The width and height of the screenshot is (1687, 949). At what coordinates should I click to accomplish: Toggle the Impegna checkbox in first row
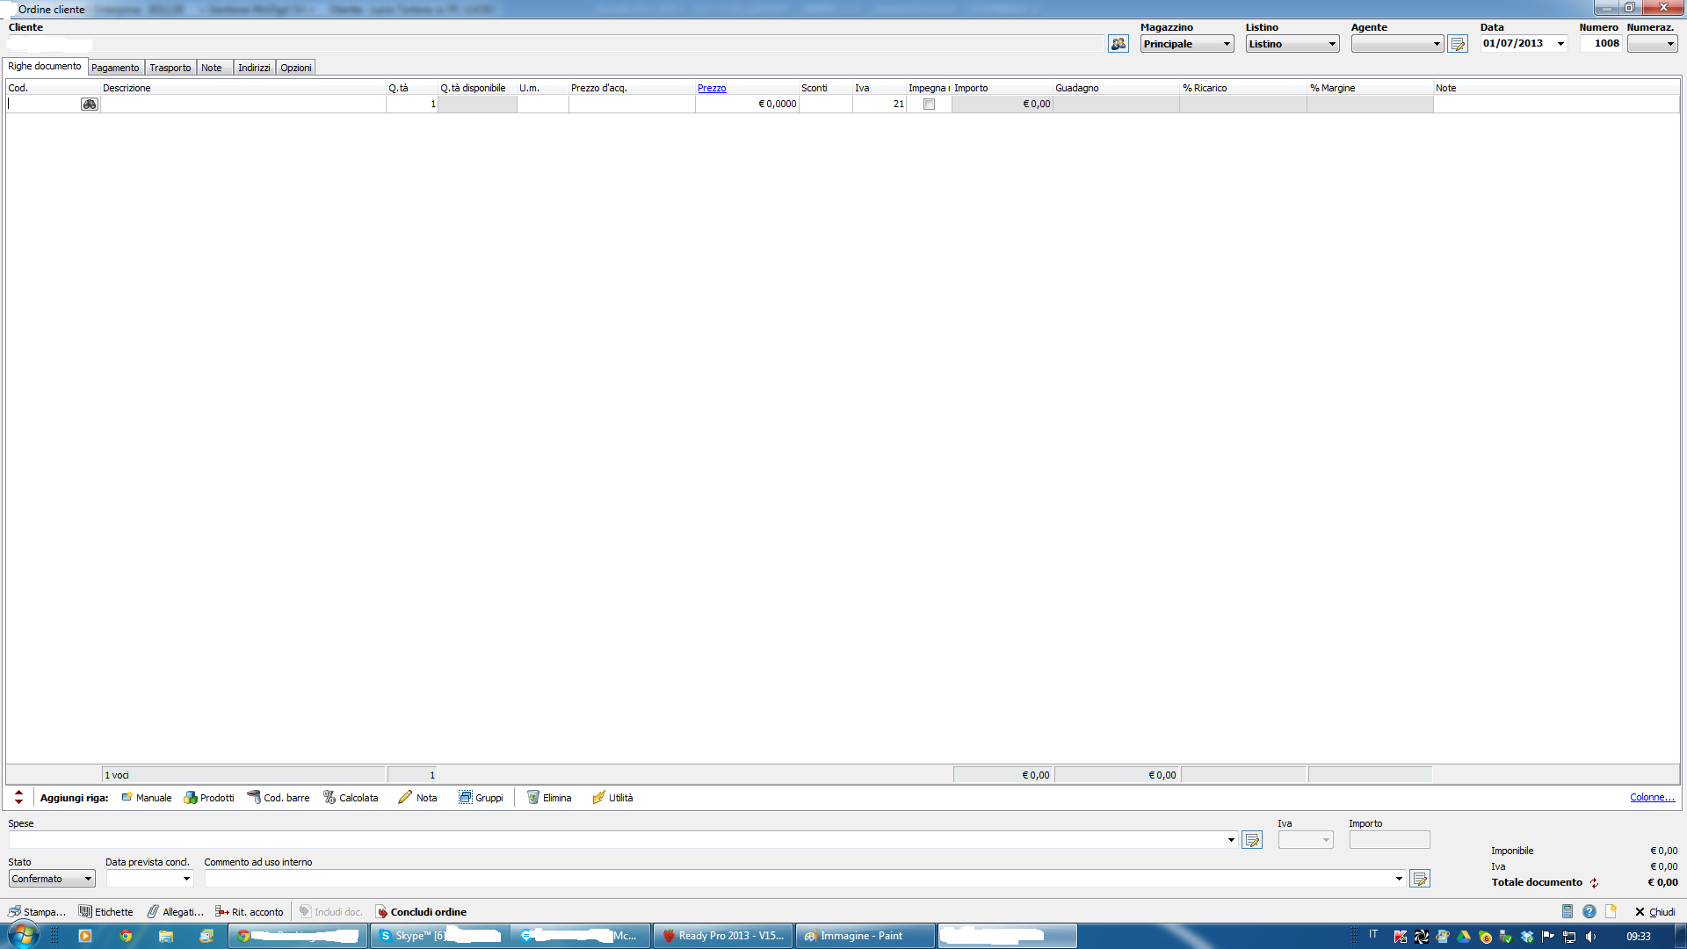tap(929, 105)
